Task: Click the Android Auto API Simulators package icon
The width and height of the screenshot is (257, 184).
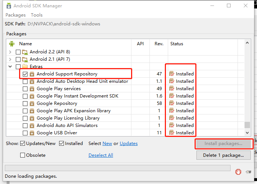Action: (32, 126)
